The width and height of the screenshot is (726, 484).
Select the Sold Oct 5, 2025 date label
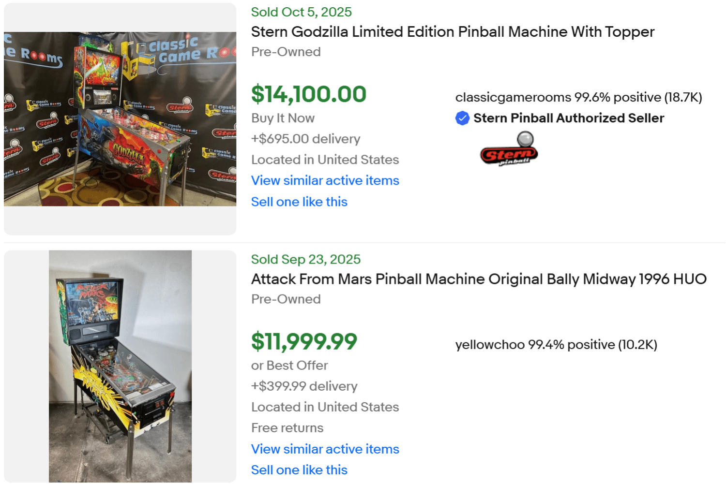coord(301,12)
